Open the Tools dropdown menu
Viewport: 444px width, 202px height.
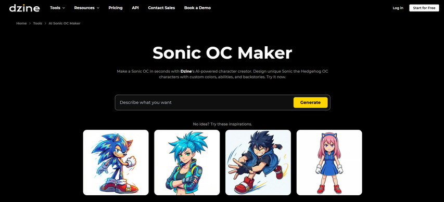point(57,8)
